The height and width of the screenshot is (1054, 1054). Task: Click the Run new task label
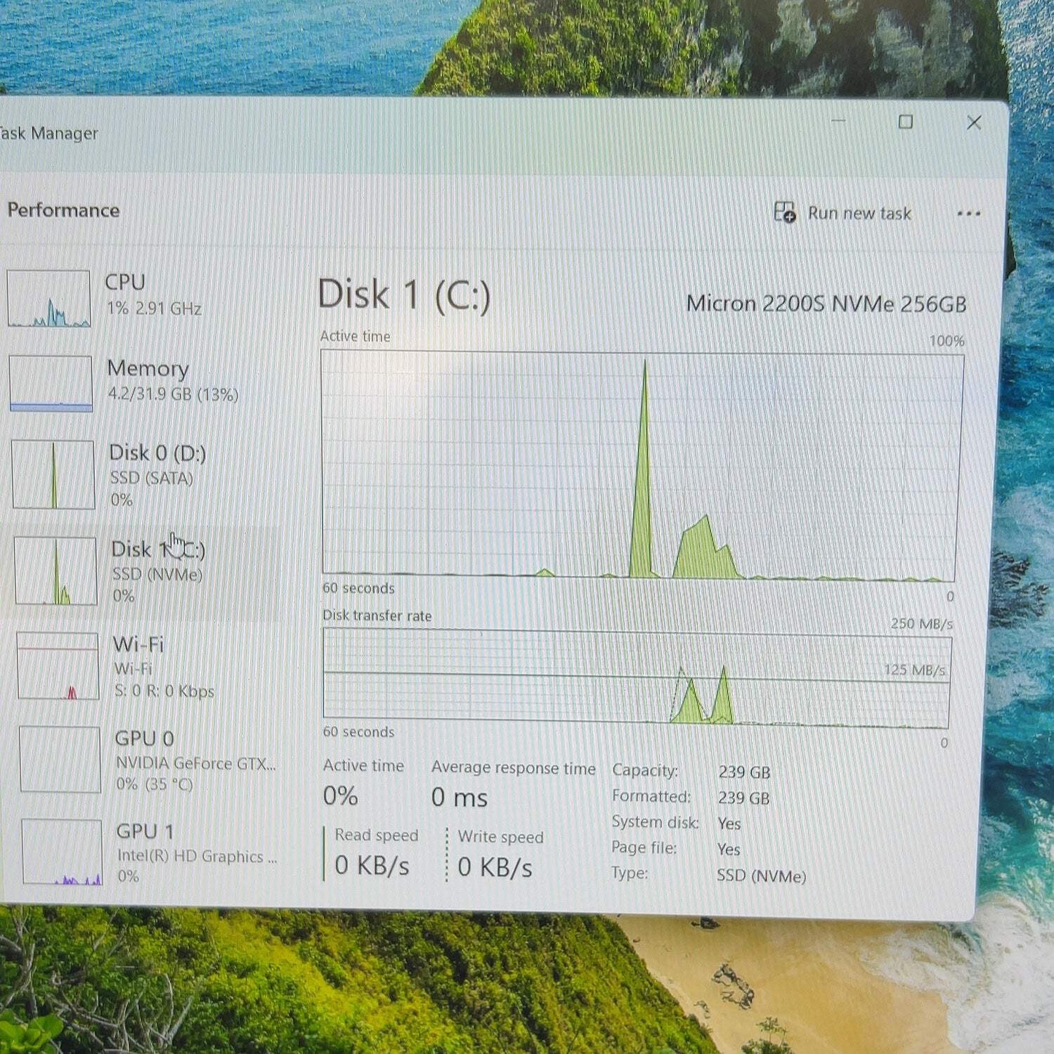pos(859,213)
